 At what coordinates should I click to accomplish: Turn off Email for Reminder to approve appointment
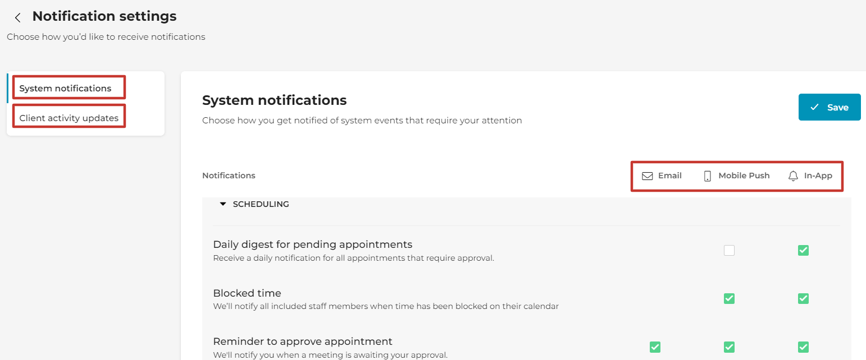coord(655,347)
